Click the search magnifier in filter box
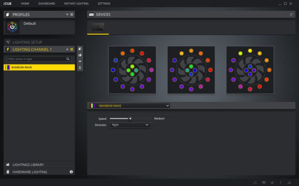The image size is (299, 186). click(x=68, y=59)
